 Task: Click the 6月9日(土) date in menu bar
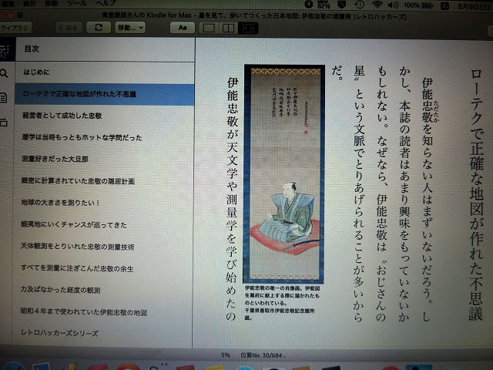[474, 5]
